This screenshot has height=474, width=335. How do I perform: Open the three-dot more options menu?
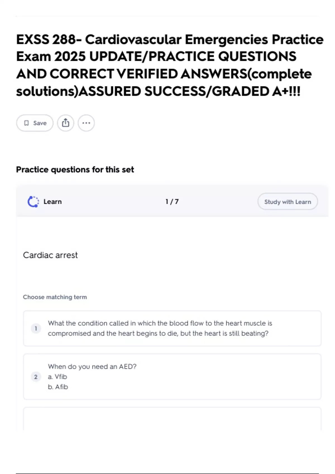coord(86,123)
